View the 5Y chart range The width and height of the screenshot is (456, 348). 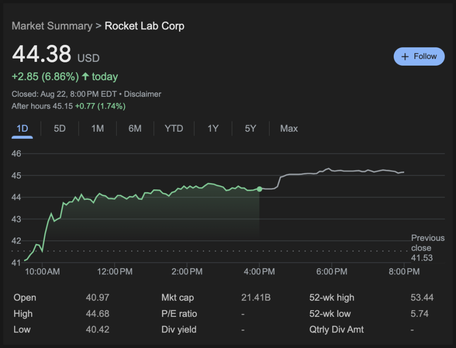(250, 128)
